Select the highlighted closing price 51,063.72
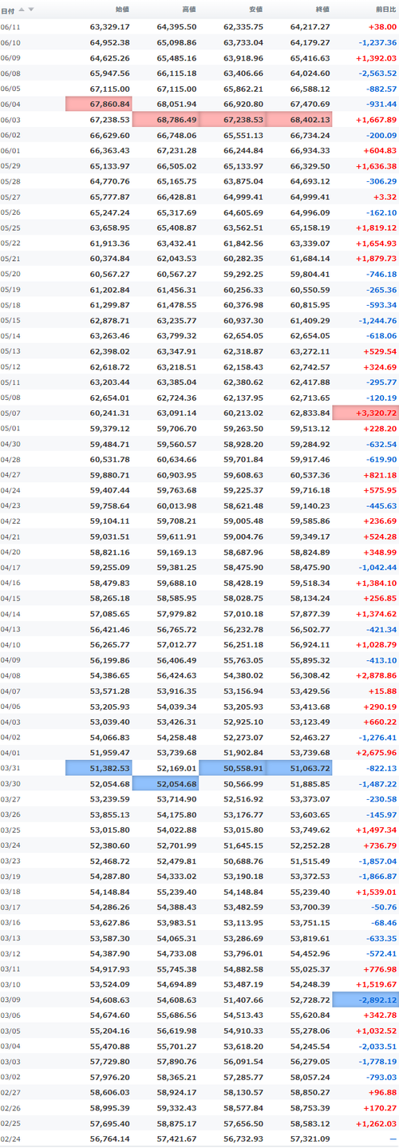 click(298, 766)
